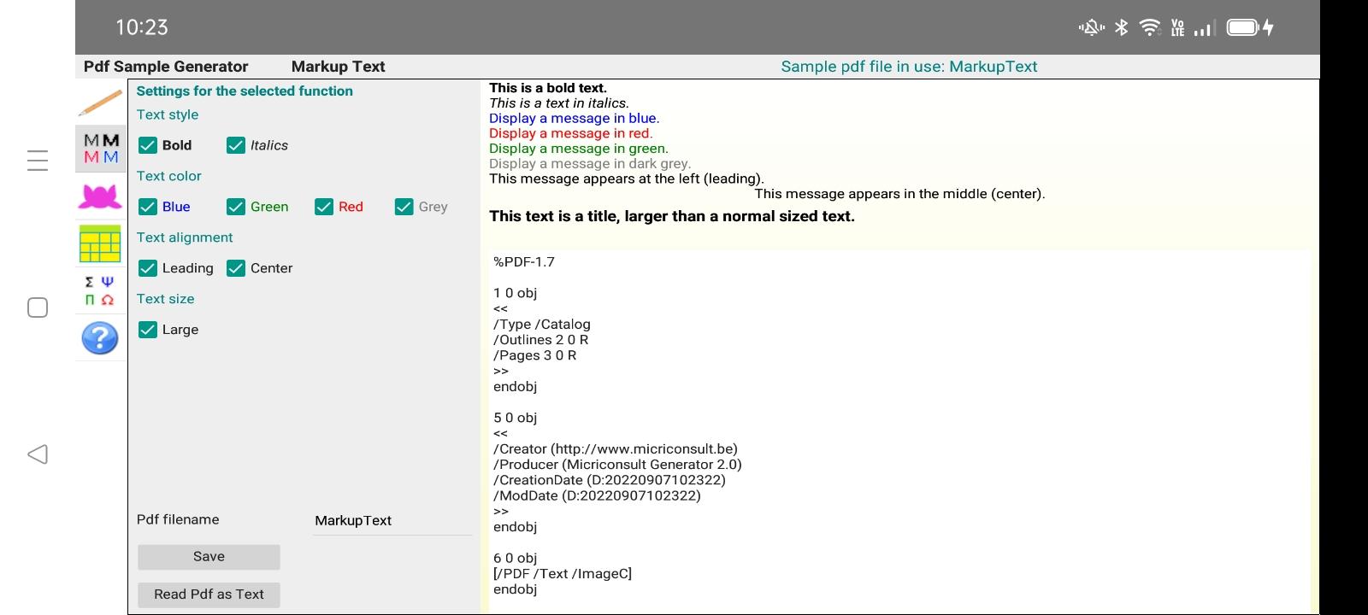Click the centered message line

(x=899, y=194)
